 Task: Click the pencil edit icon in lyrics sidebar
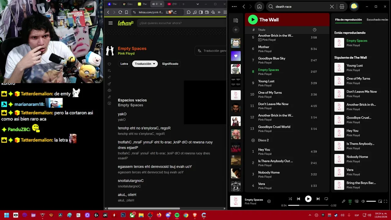coord(109,97)
